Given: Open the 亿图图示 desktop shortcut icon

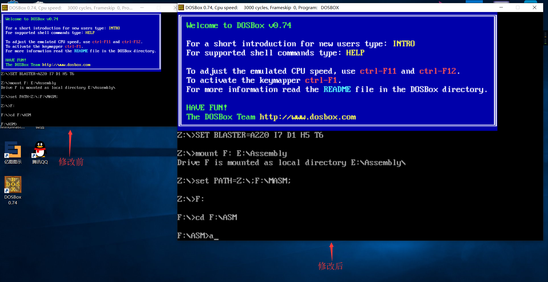Looking at the screenshot, I should [13, 153].
